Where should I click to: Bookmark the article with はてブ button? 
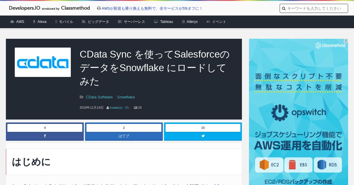(124, 136)
